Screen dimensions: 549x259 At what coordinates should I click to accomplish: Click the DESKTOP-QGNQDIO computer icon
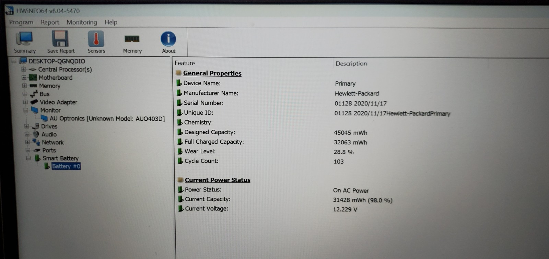coord(23,61)
